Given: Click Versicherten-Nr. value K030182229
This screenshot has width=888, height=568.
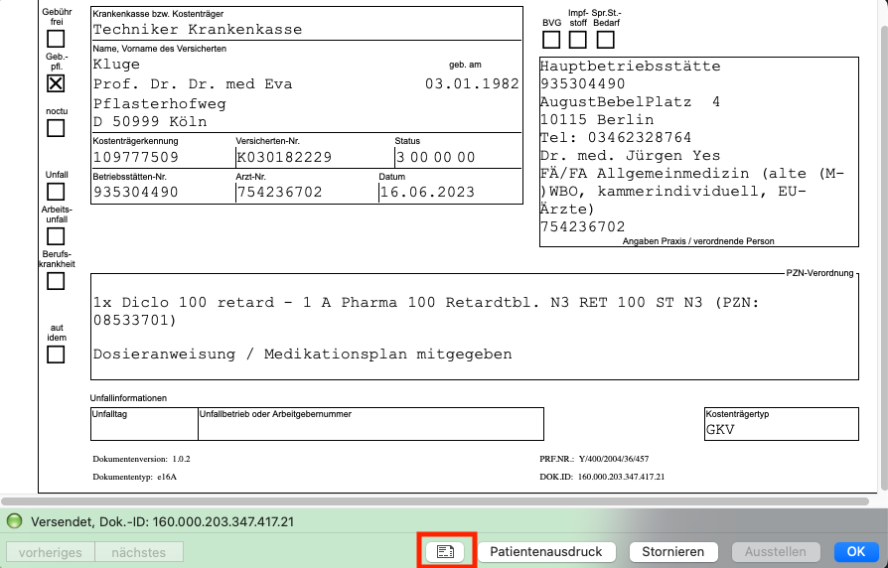Looking at the screenshot, I should pos(284,158).
